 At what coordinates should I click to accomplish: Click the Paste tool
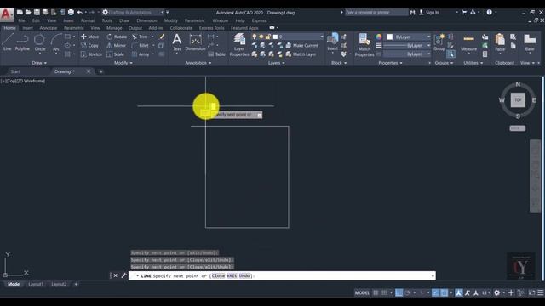coord(500,42)
